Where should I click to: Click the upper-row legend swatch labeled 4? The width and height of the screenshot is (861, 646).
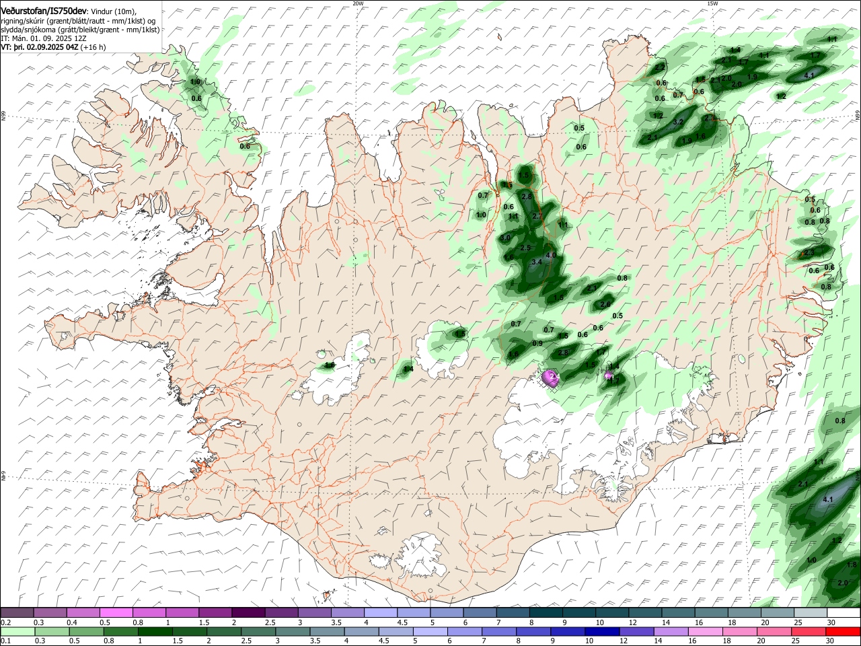(380, 612)
